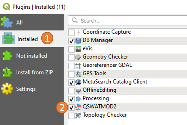Select the GPS Tools row text
187x125 pixels.
[94, 73]
